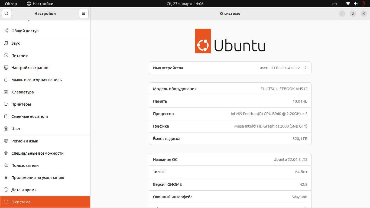
Task: Go to Дата и время settings
Action: (x=45, y=190)
